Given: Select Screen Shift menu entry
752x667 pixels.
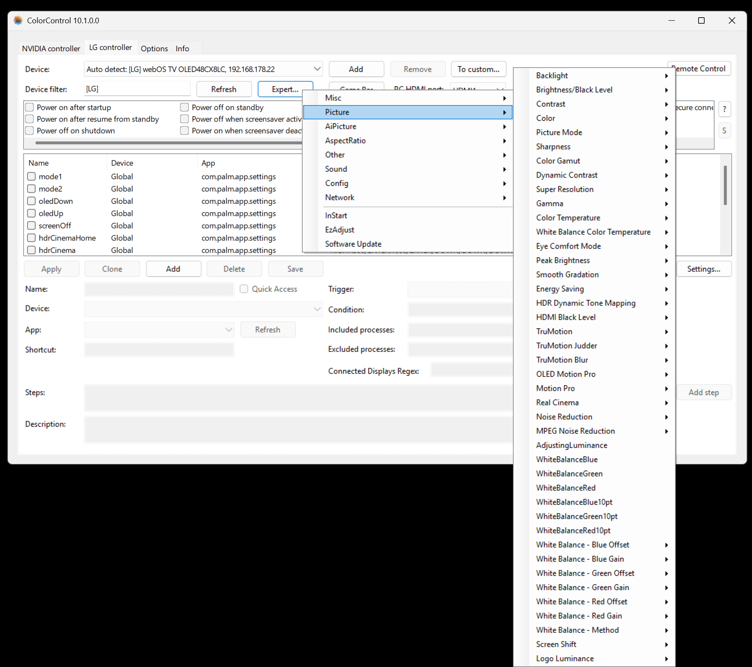Looking at the screenshot, I should [x=594, y=644].
